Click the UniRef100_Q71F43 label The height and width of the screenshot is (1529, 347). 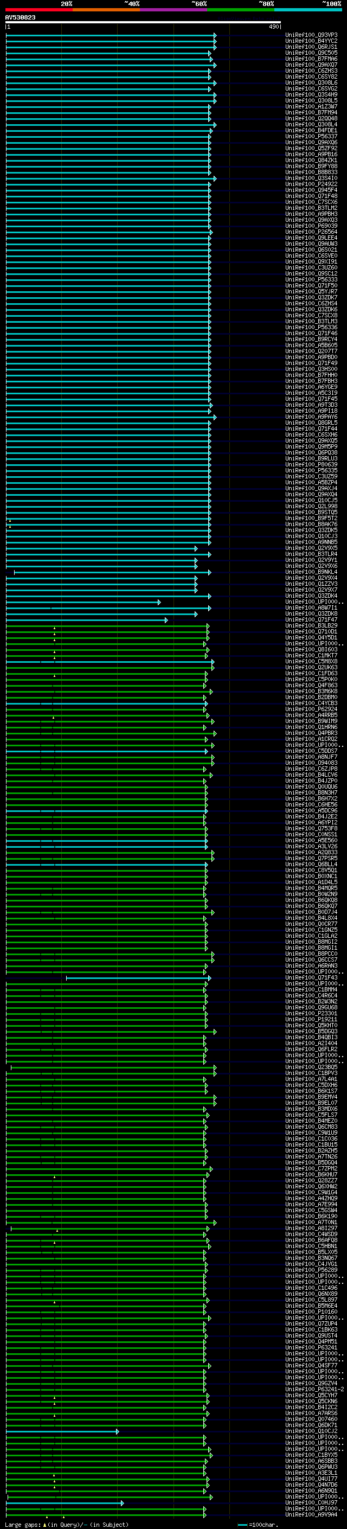click(x=311, y=977)
